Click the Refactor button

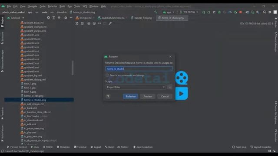(x=131, y=96)
